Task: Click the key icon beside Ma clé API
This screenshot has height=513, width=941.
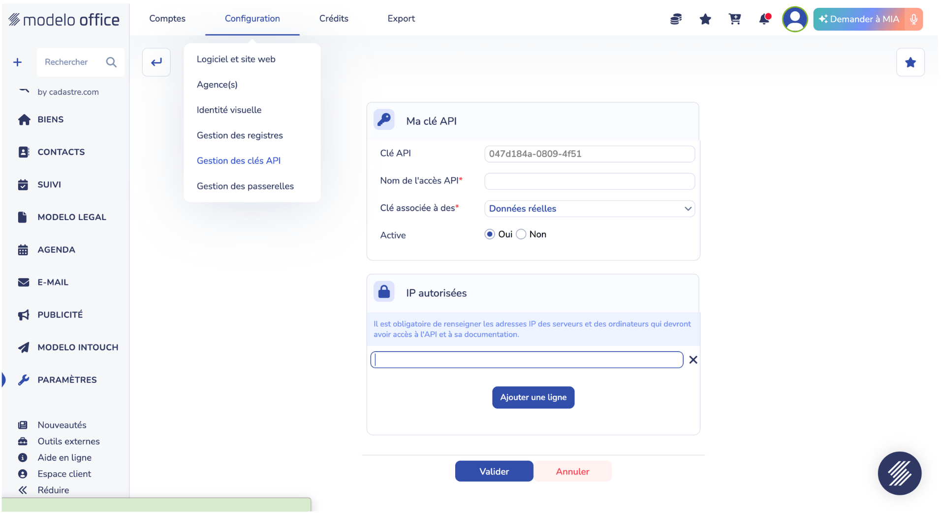Action: point(384,120)
